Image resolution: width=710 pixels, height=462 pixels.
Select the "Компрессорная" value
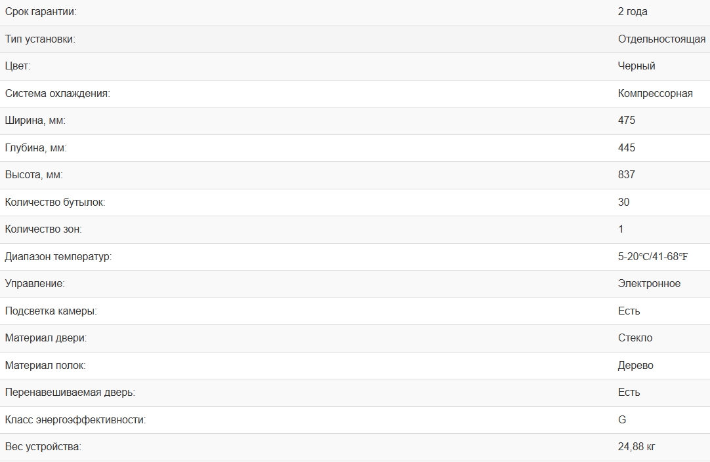pyautogui.click(x=655, y=94)
